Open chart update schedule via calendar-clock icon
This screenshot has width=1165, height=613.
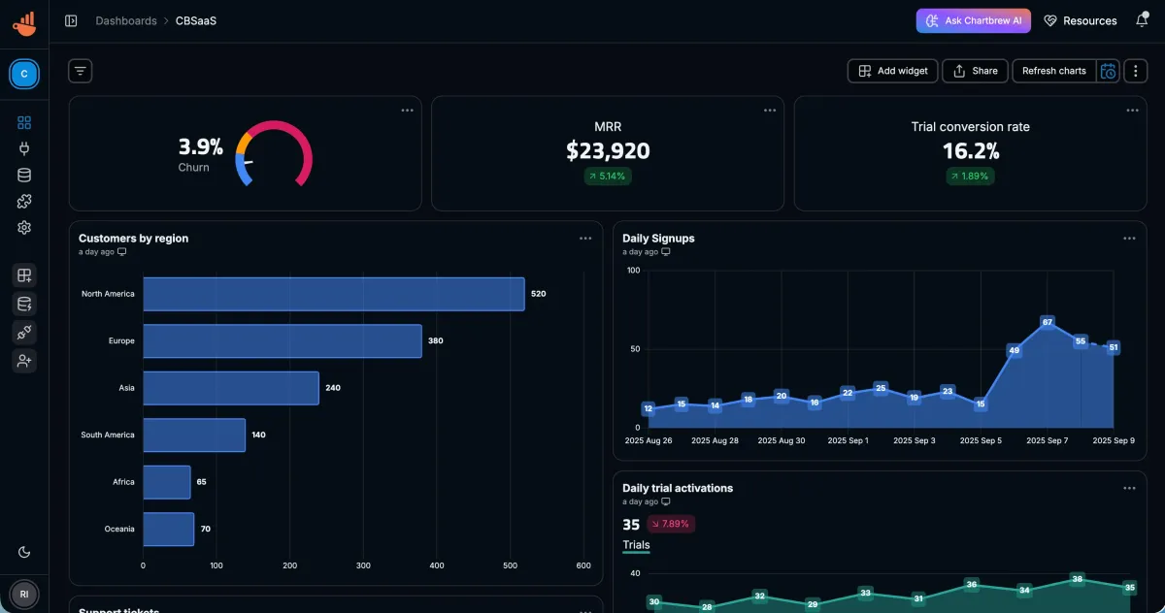point(1108,71)
